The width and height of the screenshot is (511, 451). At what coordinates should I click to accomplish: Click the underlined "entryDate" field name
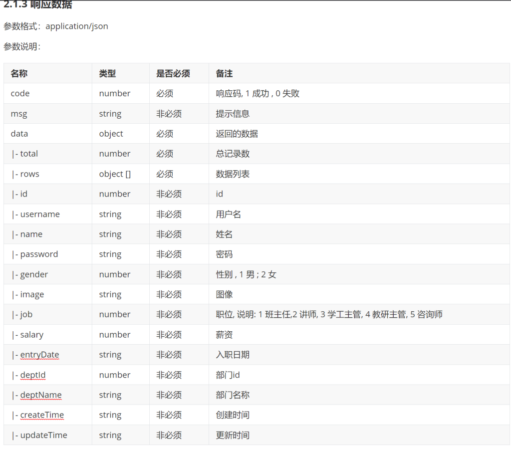[x=39, y=355]
